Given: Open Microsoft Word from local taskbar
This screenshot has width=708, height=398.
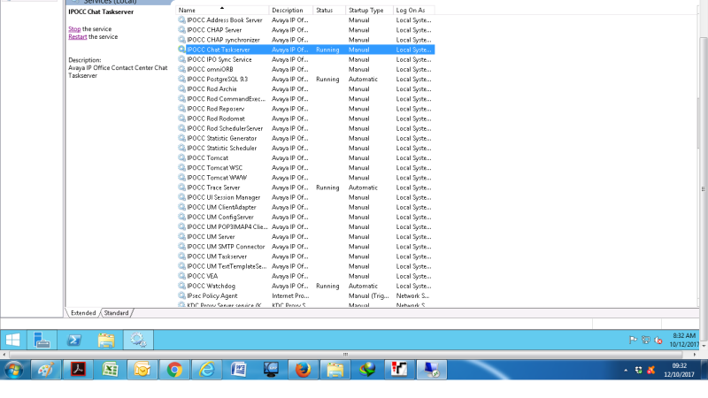Looking at the screenshot, I should tap(239, 370).
